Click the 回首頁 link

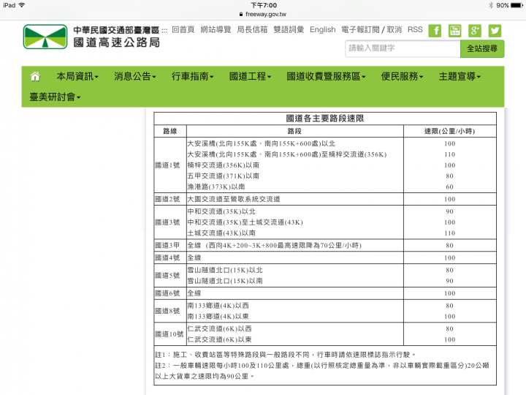point(183,29)
